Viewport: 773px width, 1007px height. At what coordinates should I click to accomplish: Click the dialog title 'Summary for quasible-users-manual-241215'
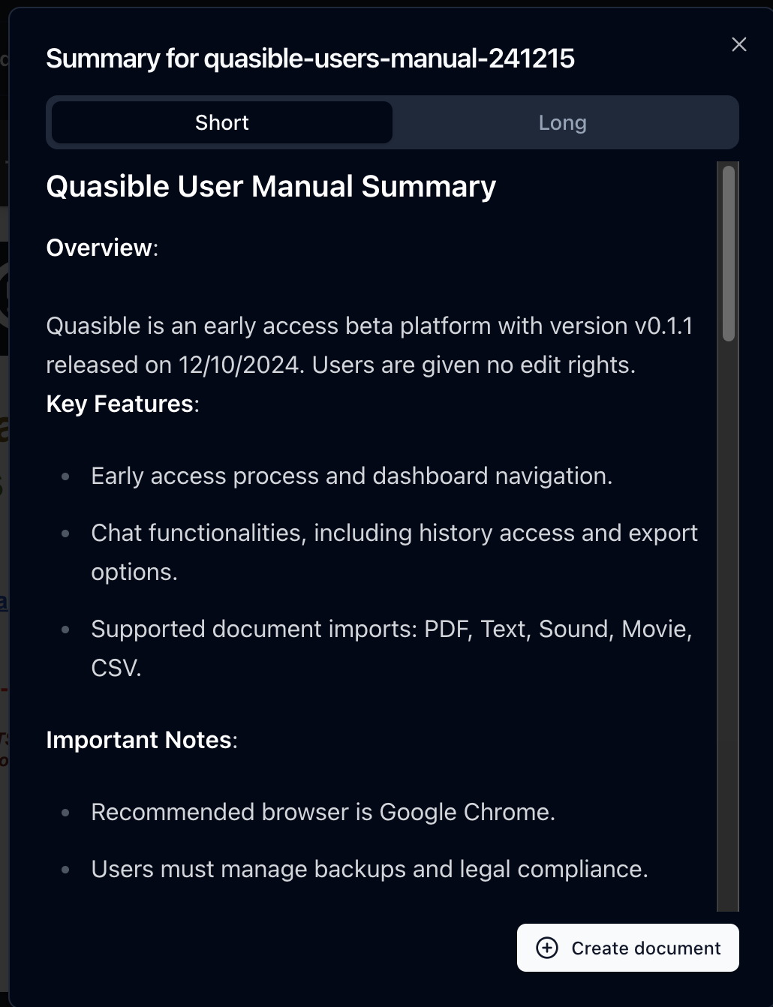click(310, 59)
